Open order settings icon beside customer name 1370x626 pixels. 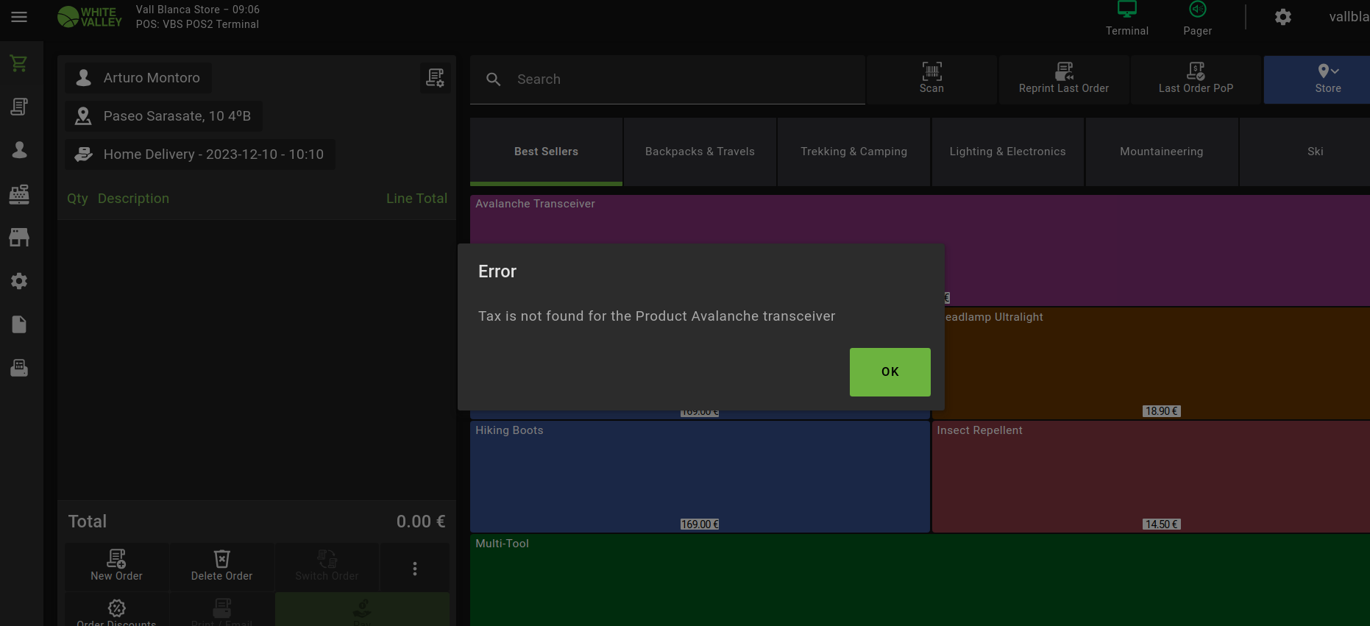[435, 77]
